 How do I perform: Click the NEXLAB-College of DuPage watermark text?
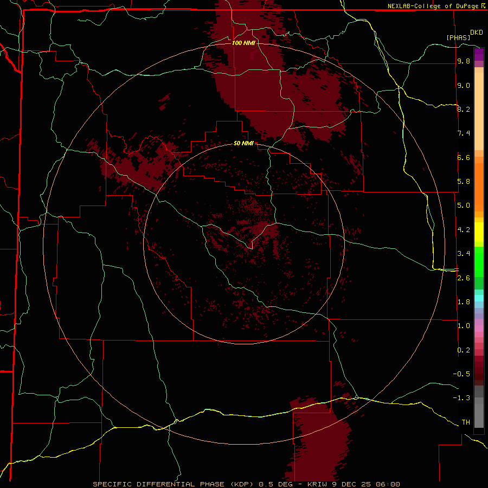(433, 6)
